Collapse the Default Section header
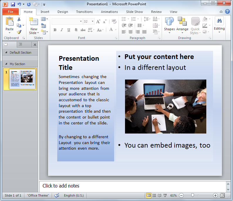 tap(6, 53)
